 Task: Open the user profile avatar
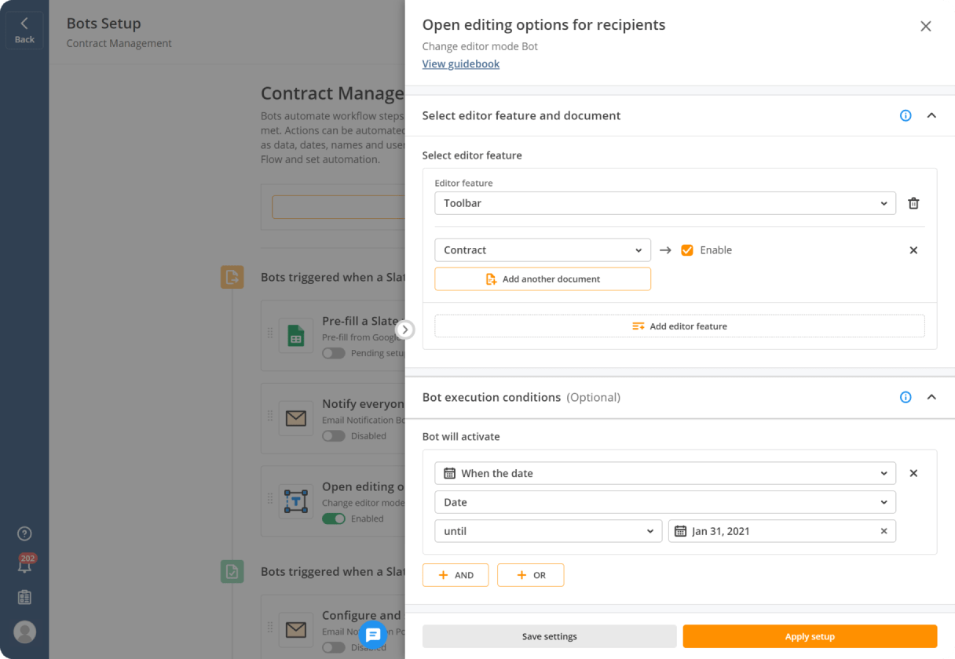click(24, 632)
